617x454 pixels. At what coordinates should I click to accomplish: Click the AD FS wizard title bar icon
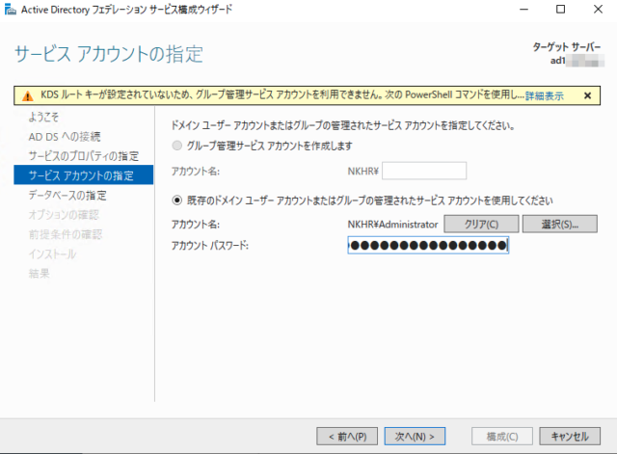coord(11,10)
